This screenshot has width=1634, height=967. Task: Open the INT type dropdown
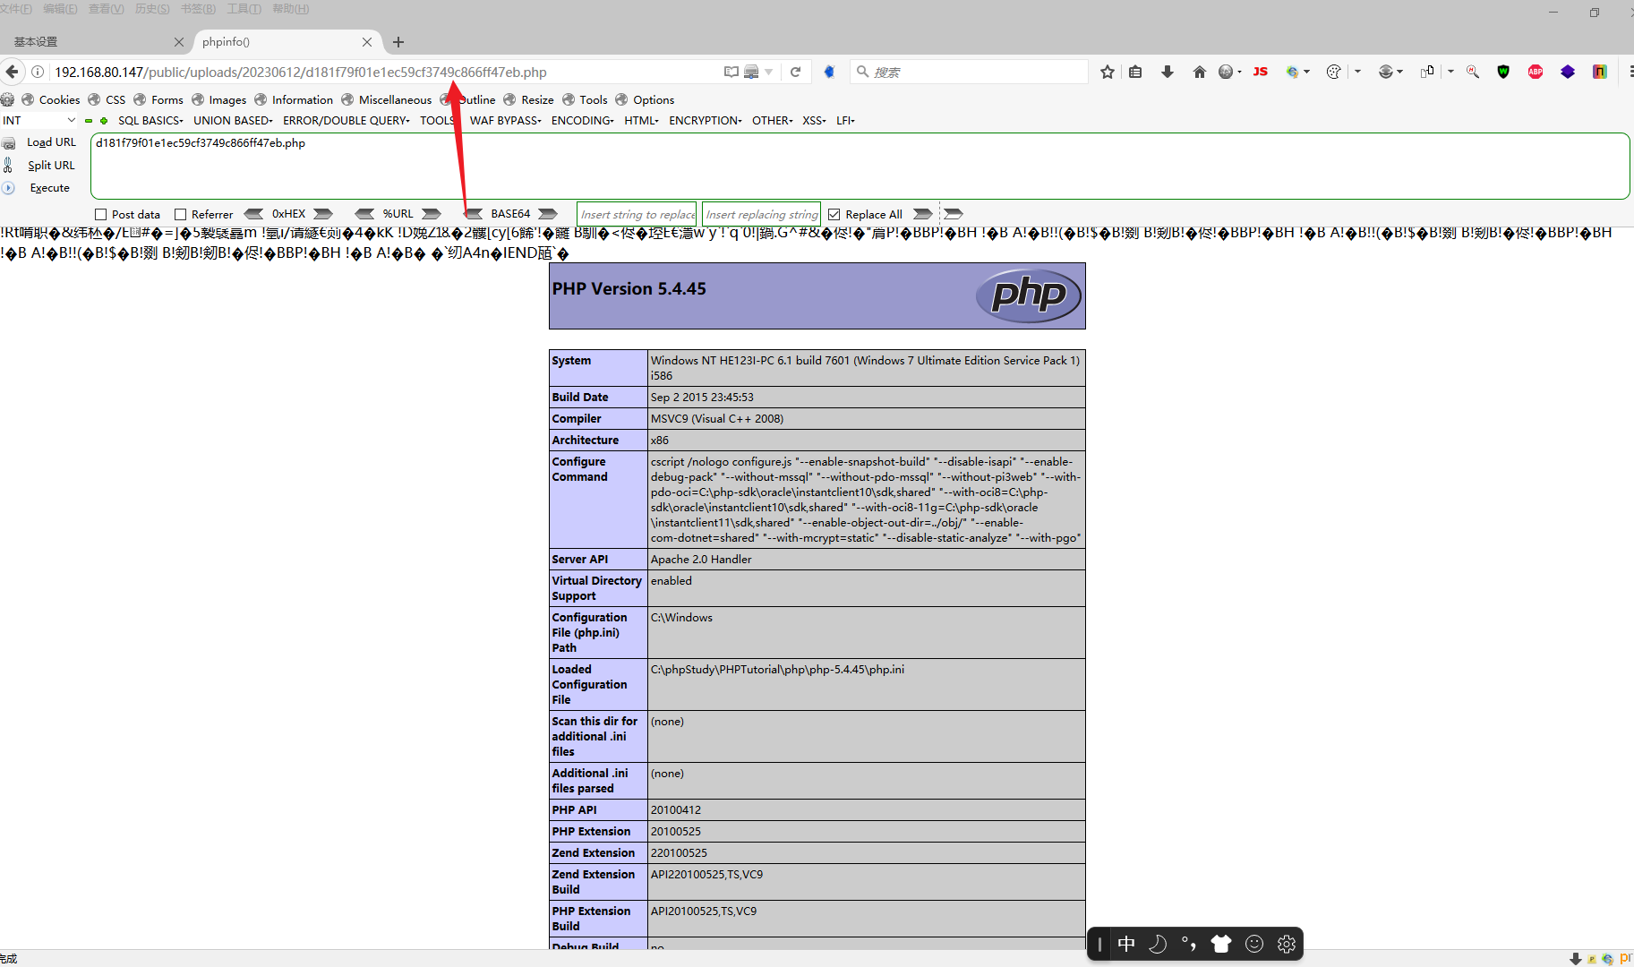tap(39, 121)
